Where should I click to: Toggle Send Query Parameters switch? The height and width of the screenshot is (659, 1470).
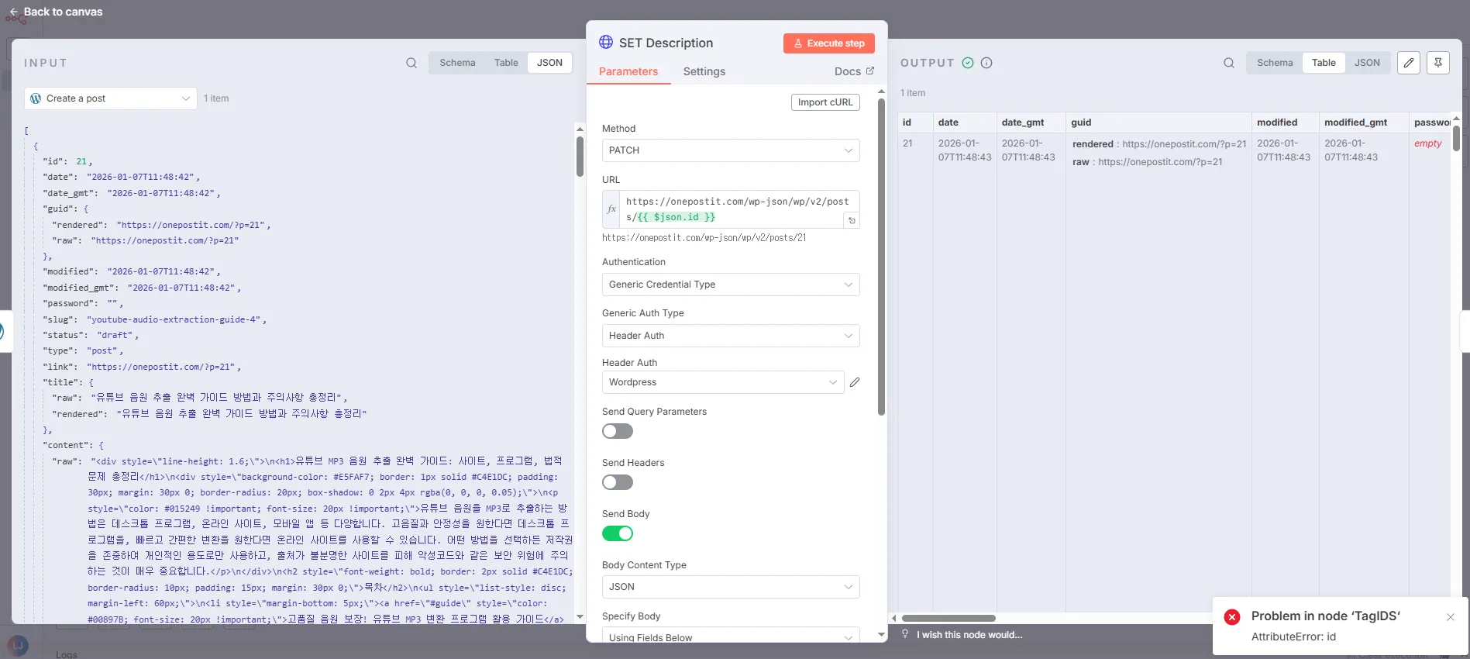point(618,431)
